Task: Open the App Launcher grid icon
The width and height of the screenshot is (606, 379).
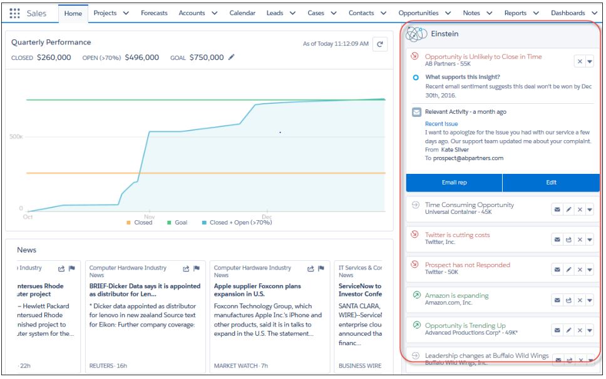Action: click(15, 13)
